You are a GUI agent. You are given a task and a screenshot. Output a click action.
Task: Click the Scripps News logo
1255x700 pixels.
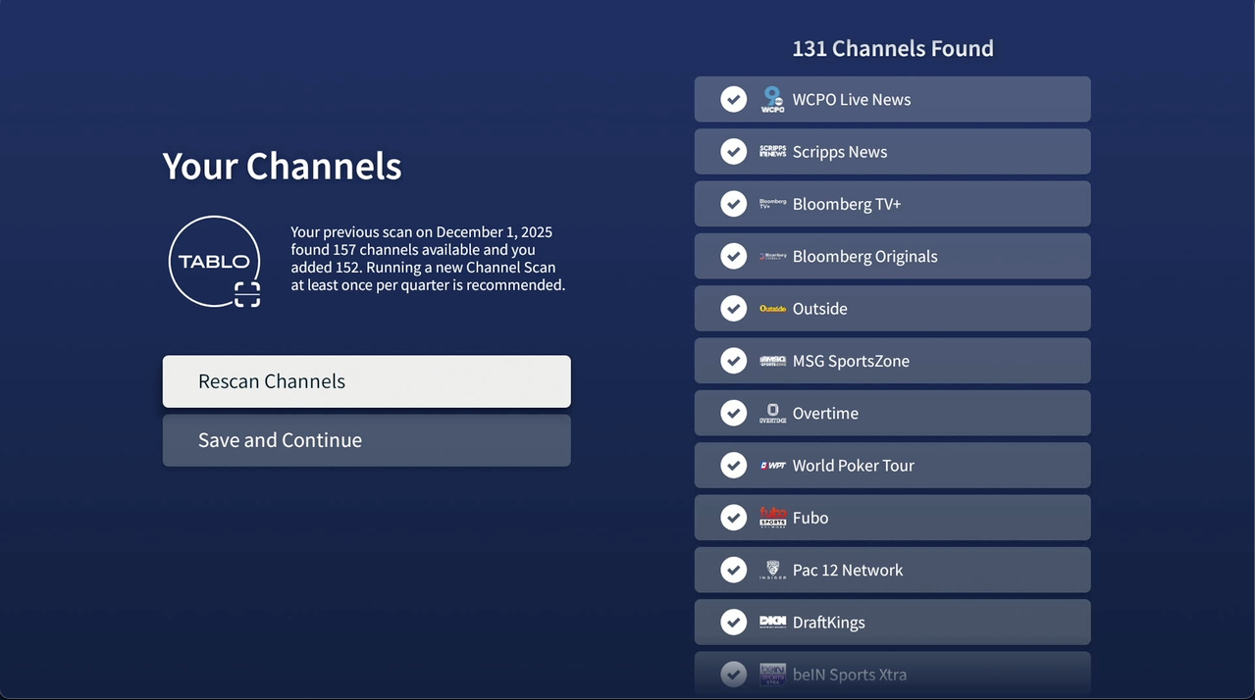pyautogui.click(x=772, y=151)
